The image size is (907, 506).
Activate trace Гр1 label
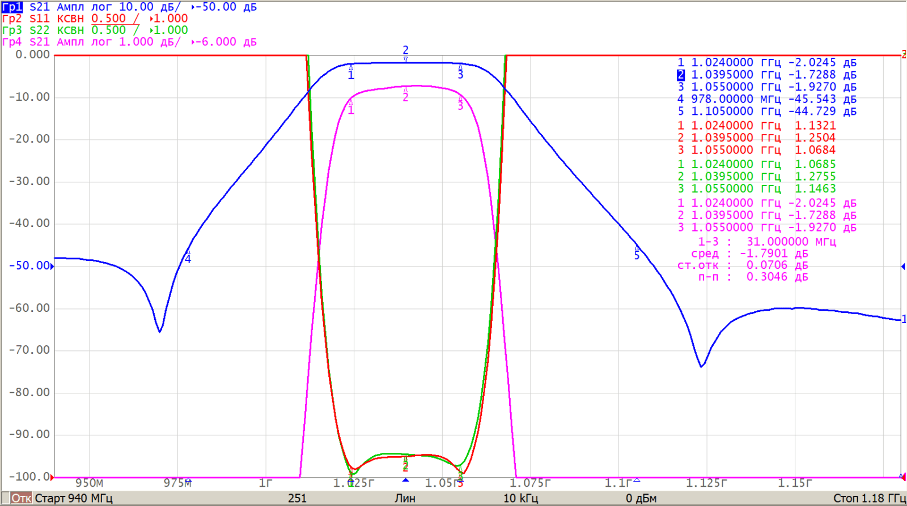[x=12, y=7]
